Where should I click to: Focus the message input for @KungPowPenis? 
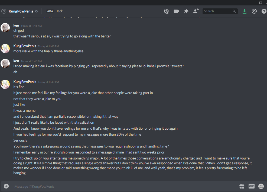[122, 186]
